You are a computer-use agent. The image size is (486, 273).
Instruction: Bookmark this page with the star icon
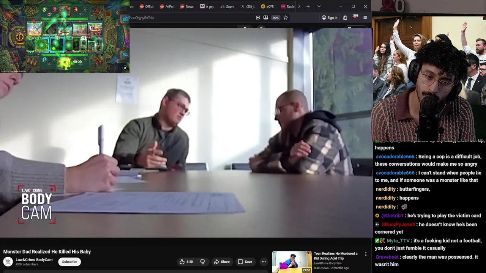pos(286,17)
